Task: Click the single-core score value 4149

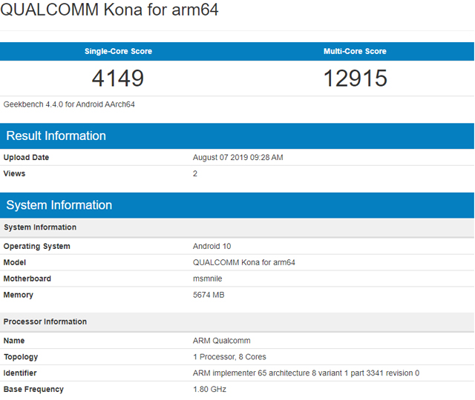Action: [118, 78]
